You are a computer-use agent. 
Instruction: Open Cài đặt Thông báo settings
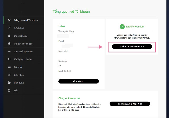tap(23, 44)
